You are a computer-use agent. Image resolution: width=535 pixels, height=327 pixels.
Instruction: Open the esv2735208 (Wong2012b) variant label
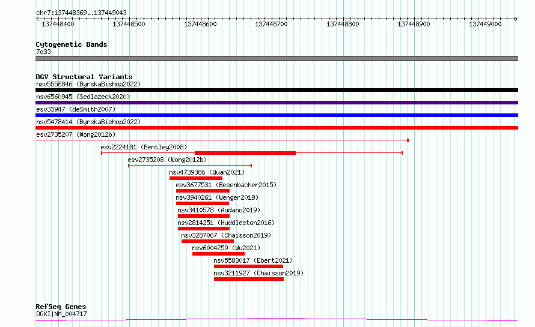167,160
